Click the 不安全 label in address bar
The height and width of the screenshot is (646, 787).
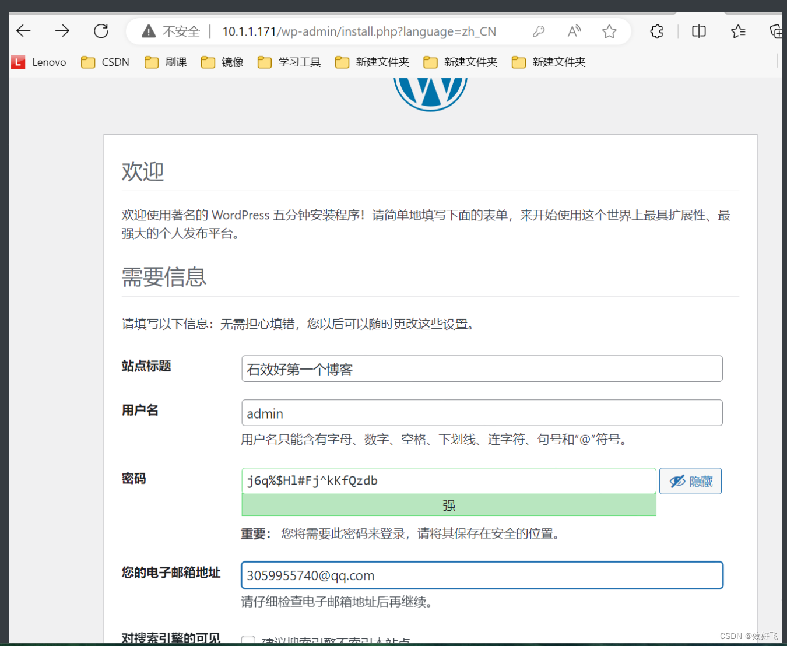point(181,31)
